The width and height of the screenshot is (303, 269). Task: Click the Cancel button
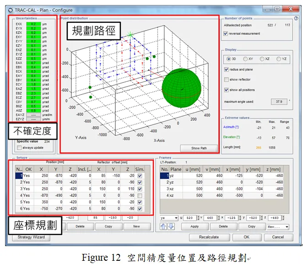click(278, 237)
